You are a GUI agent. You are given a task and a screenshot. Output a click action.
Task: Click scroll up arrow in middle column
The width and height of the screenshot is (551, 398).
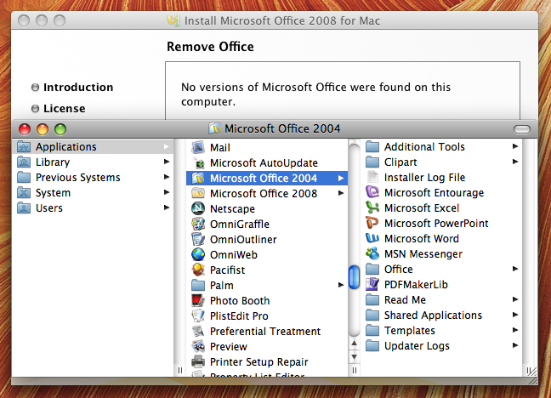pyautogui.click(x=355, y=344)
